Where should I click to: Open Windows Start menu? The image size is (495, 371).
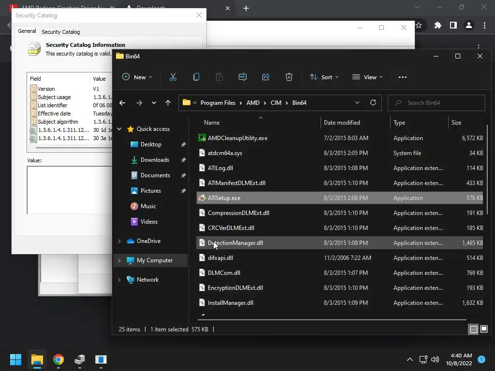point(15,359)
